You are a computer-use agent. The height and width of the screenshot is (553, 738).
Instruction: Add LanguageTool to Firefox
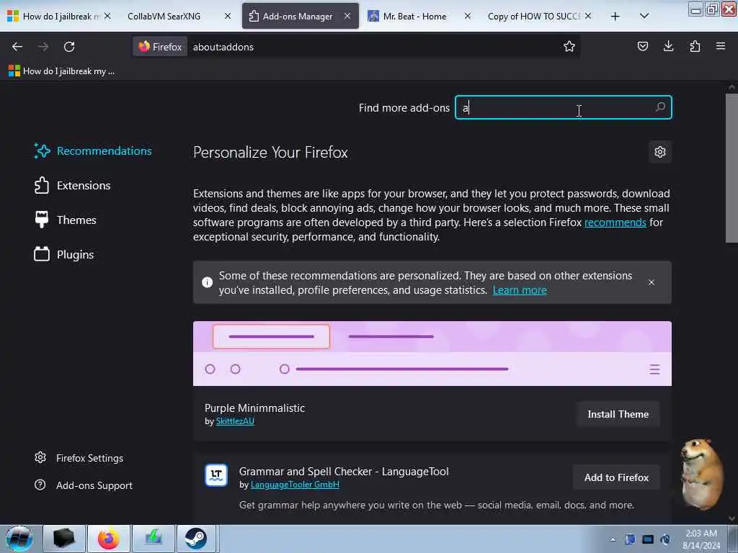click(616, 477)
